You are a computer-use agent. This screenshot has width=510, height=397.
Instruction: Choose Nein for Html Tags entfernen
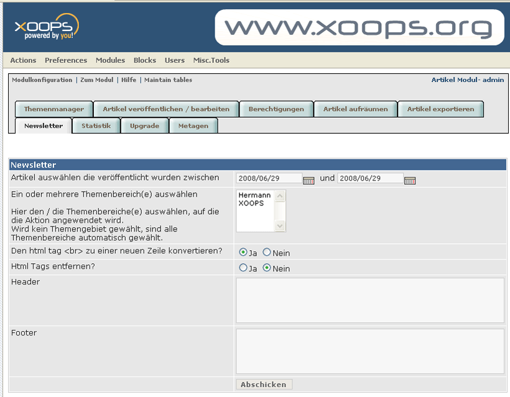267,268
